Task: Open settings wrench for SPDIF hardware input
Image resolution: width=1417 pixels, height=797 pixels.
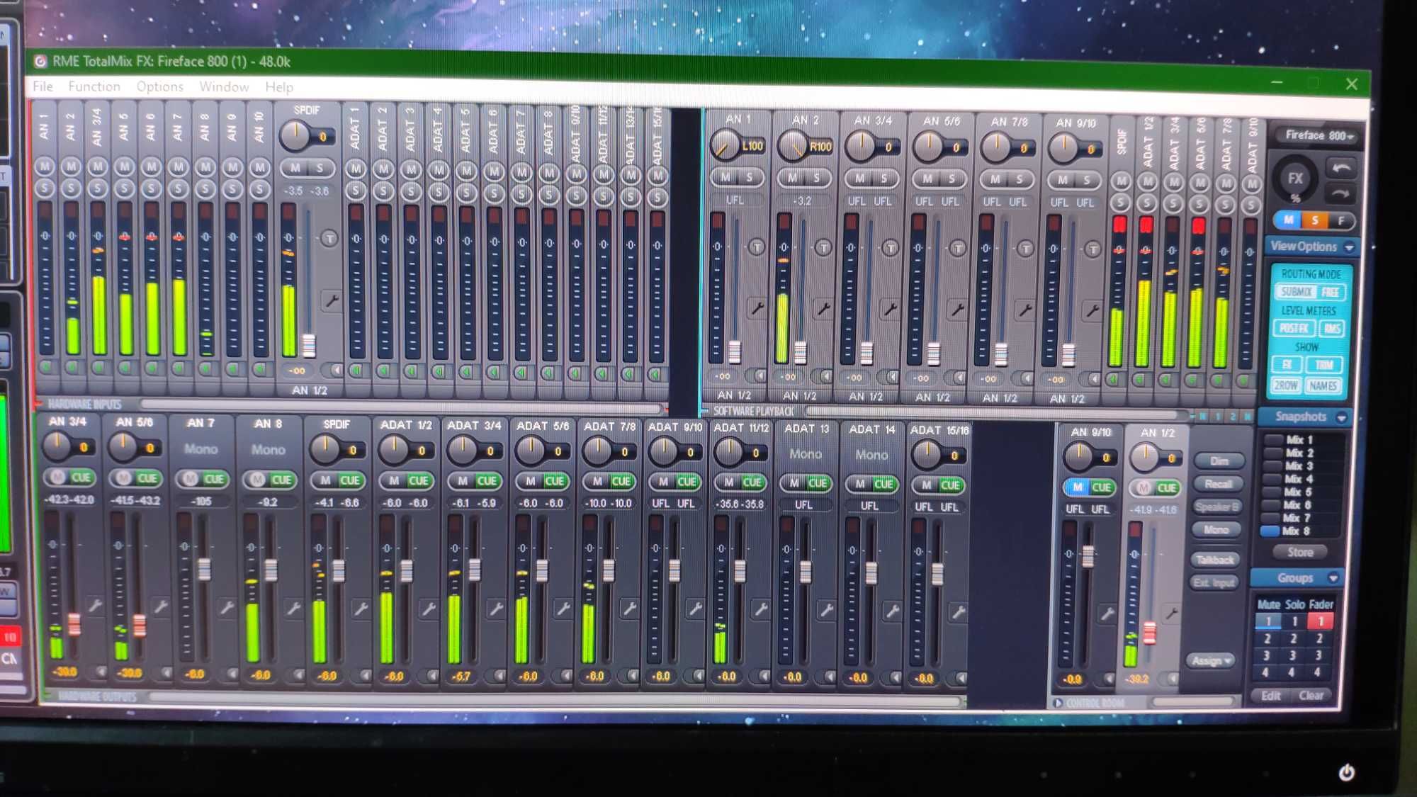Action: (x=331, y=300)
